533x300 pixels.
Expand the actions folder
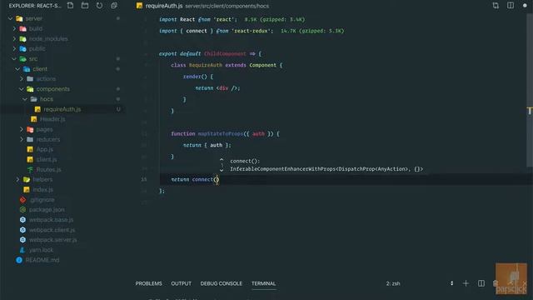click(22, 79)
